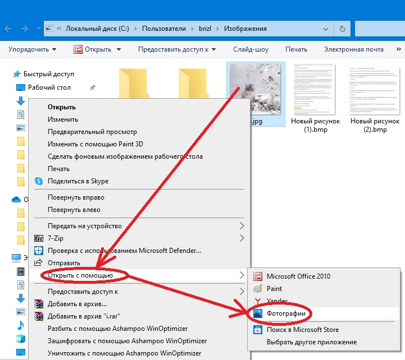This screenshot has height=360, width=405.
Task: Click the 3D objects cube icon in sidebar
Action: point(21,339)
